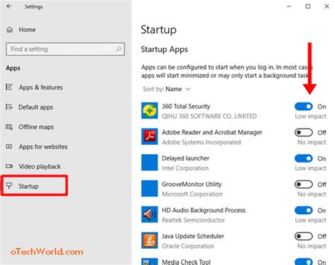Open Apps & features page
335x265 pixels.
point(41,88)
